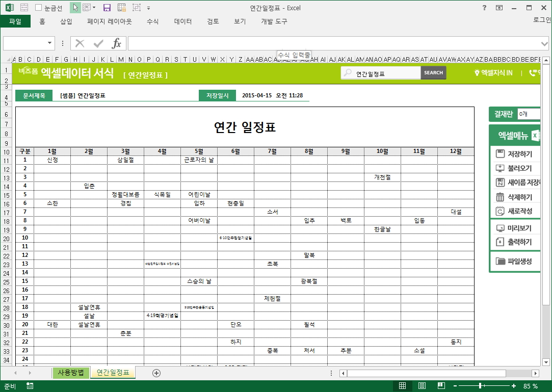Click the purple Save icon in quick access toolbar

click(x=107, y=8)
